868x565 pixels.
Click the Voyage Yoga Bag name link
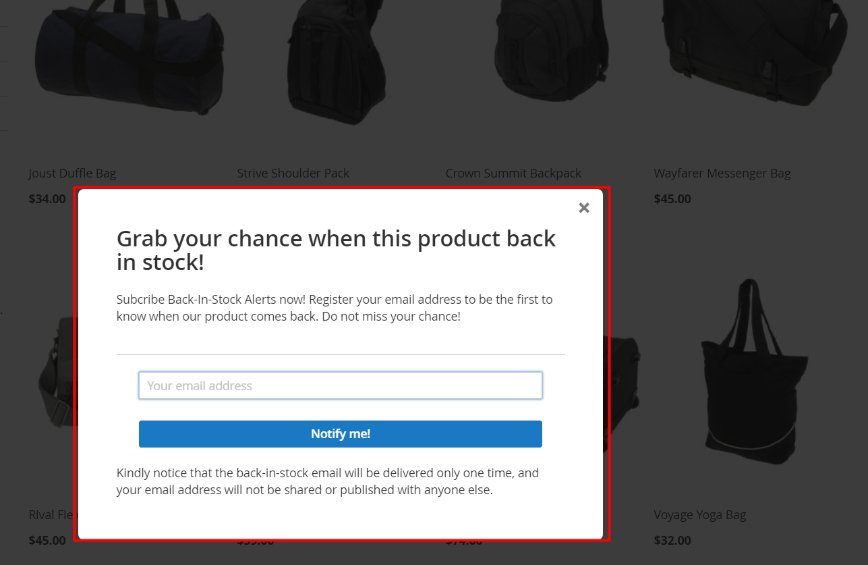coord(699,515)
